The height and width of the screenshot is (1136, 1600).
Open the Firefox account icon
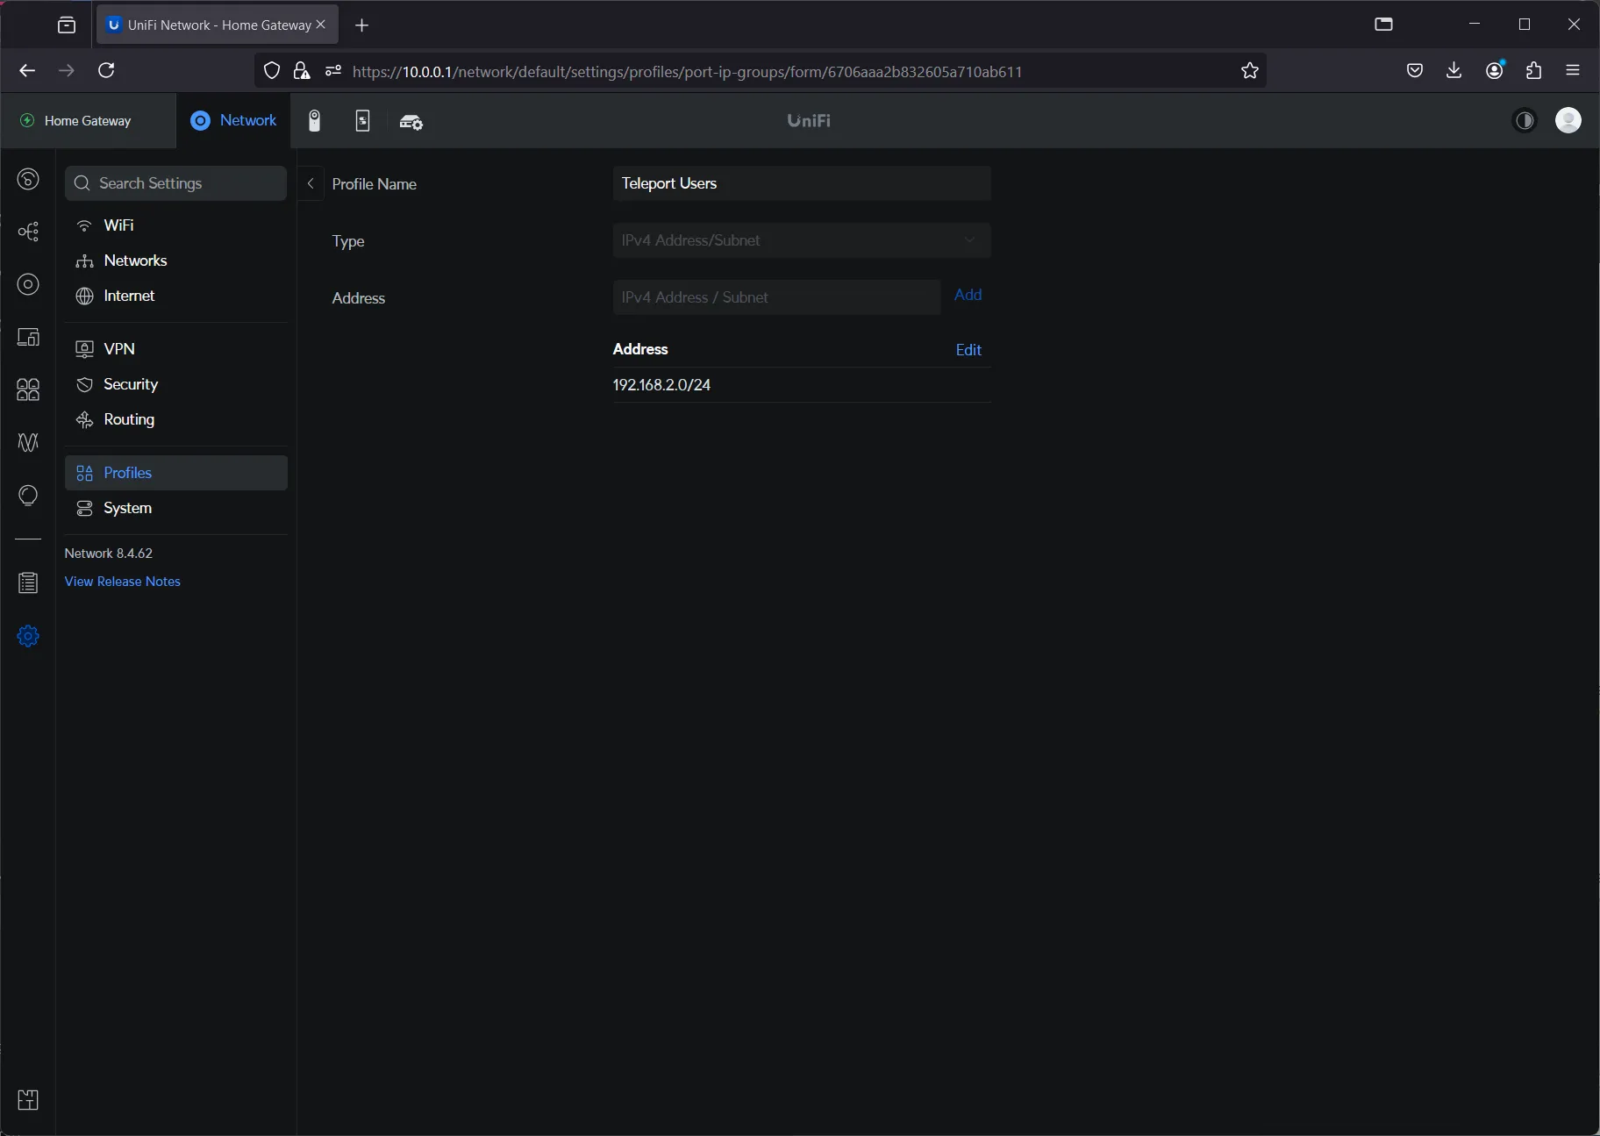click(x=1495, y=71)
